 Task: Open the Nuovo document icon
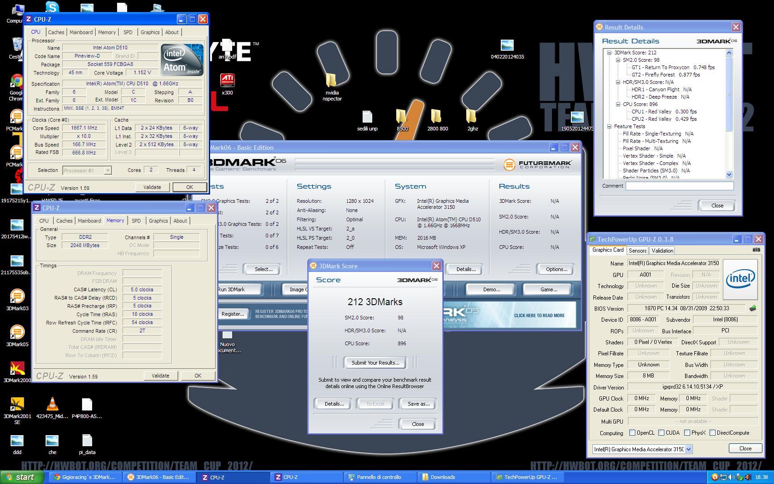click(228, 342)
